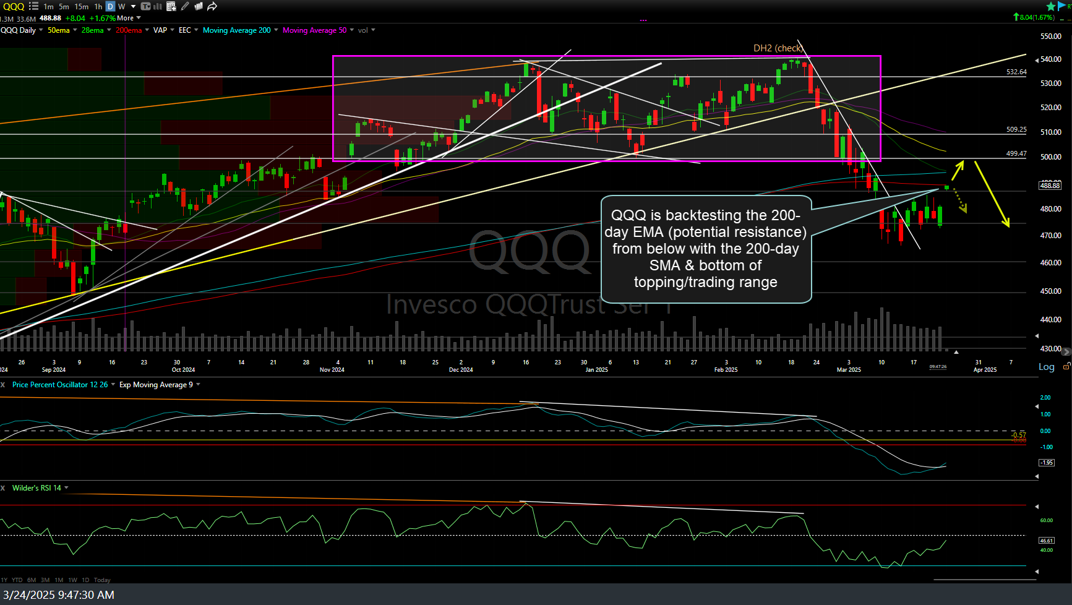Expand the More quote details dropdown

(139, 18)
